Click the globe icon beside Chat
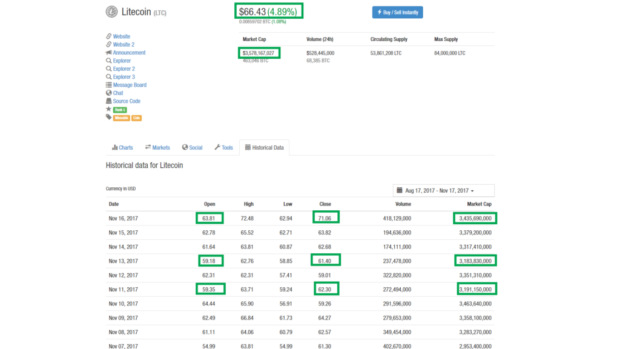The width and height of the screenshot is (620, 349). (109, 92)
